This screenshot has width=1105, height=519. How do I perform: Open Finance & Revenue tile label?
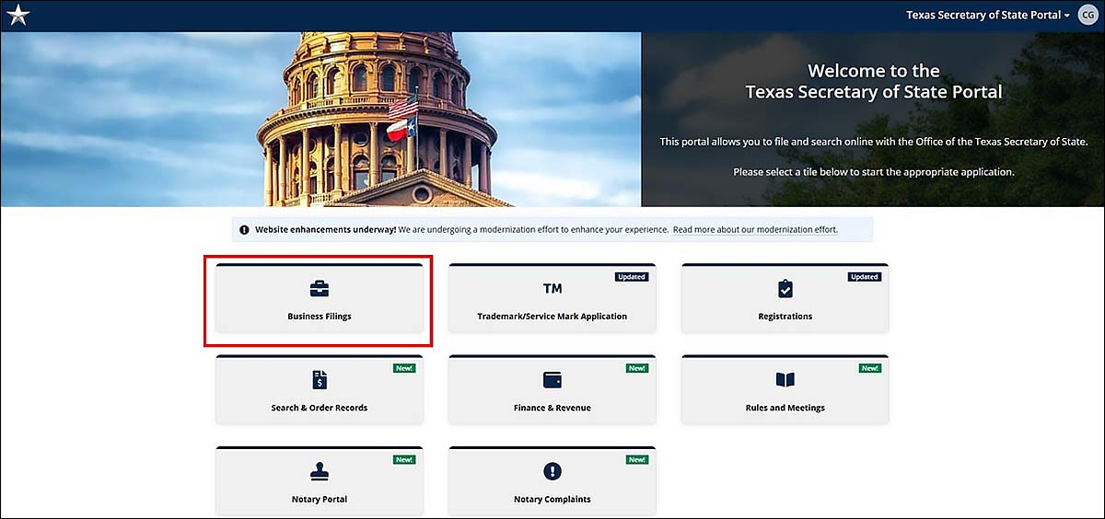[552, 408]
